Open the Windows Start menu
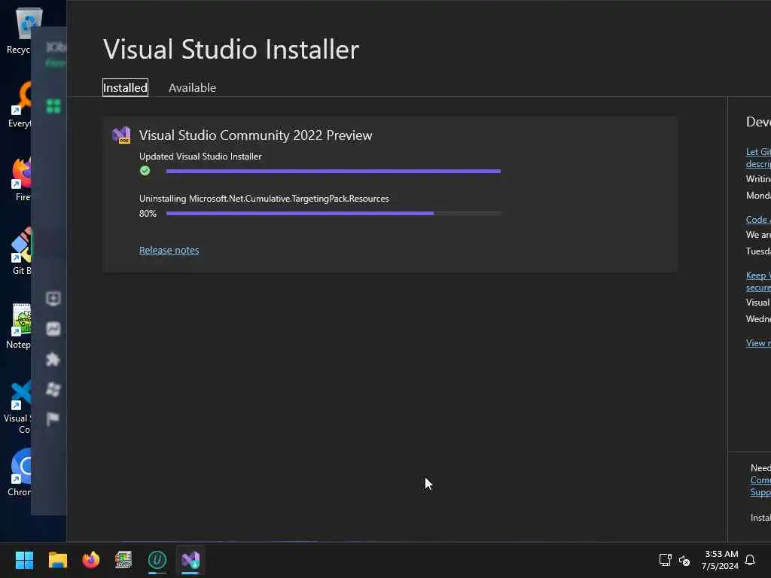This screenshot has height=578, width=771. coord(24,560)
